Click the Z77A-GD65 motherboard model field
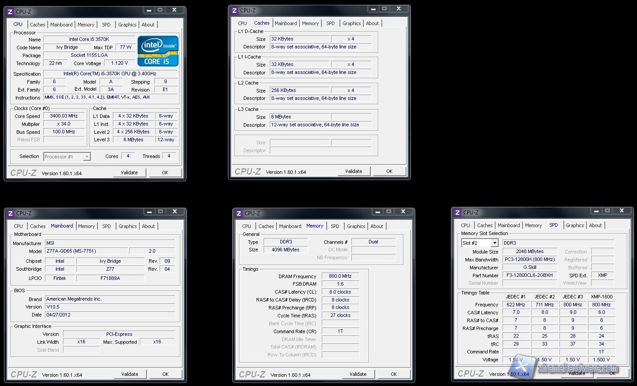 pos(87,251)
